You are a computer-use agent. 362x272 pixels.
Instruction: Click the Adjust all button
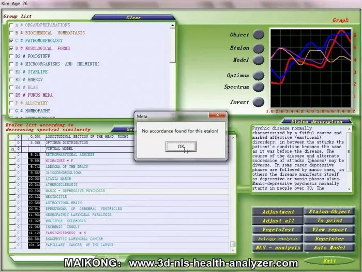(x=278, y=221)
